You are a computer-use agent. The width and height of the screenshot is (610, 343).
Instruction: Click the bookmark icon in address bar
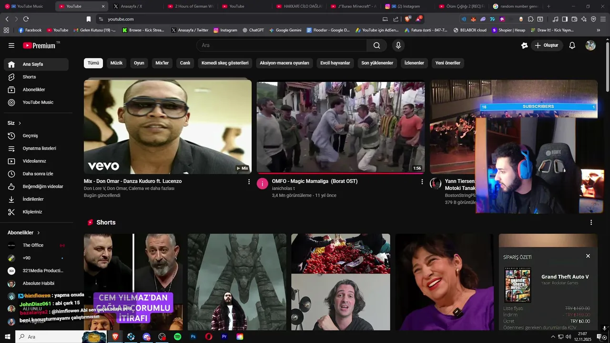89,19
